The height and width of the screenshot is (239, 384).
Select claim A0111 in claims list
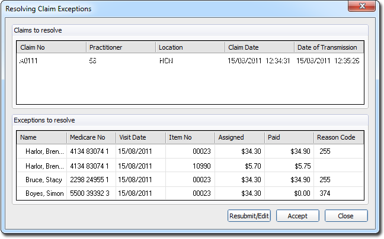pos(30,60)
